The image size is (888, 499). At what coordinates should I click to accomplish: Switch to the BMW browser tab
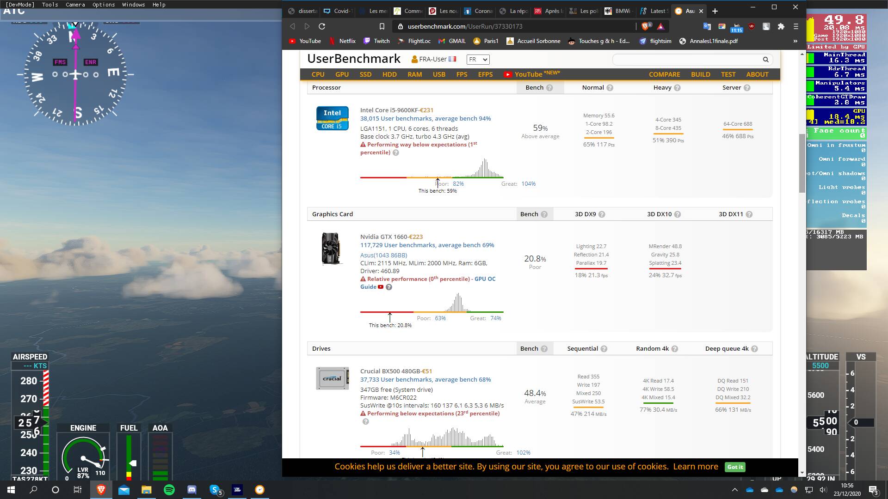619,11
